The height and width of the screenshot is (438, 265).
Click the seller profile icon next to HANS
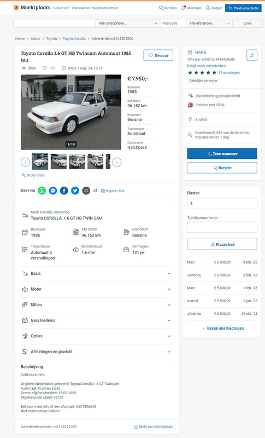[190, 52]
